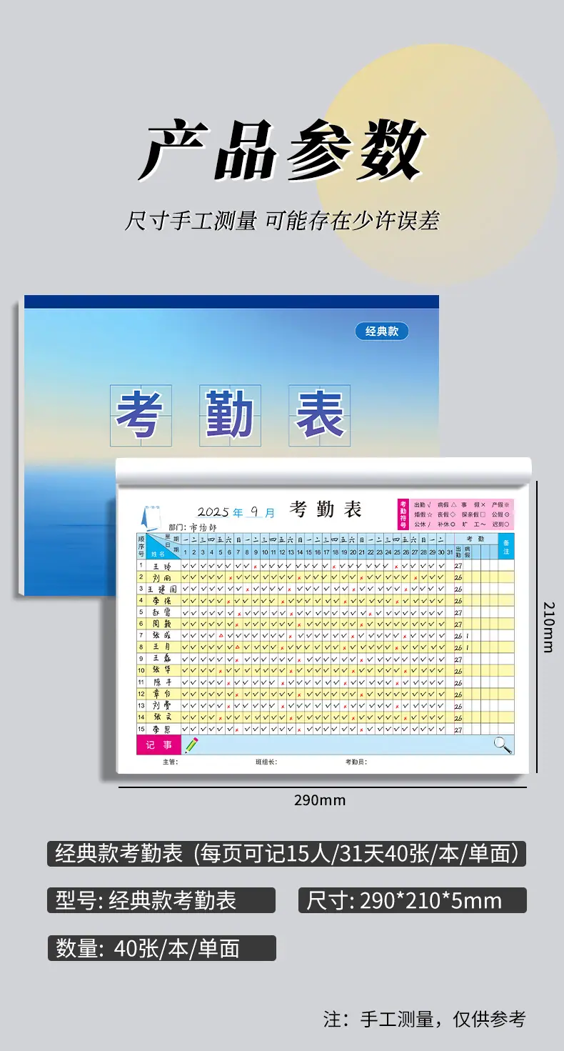Click the 数量: 40张/本/单面 label
Viewport: 564px width, 1051px height.
(161, 948)
